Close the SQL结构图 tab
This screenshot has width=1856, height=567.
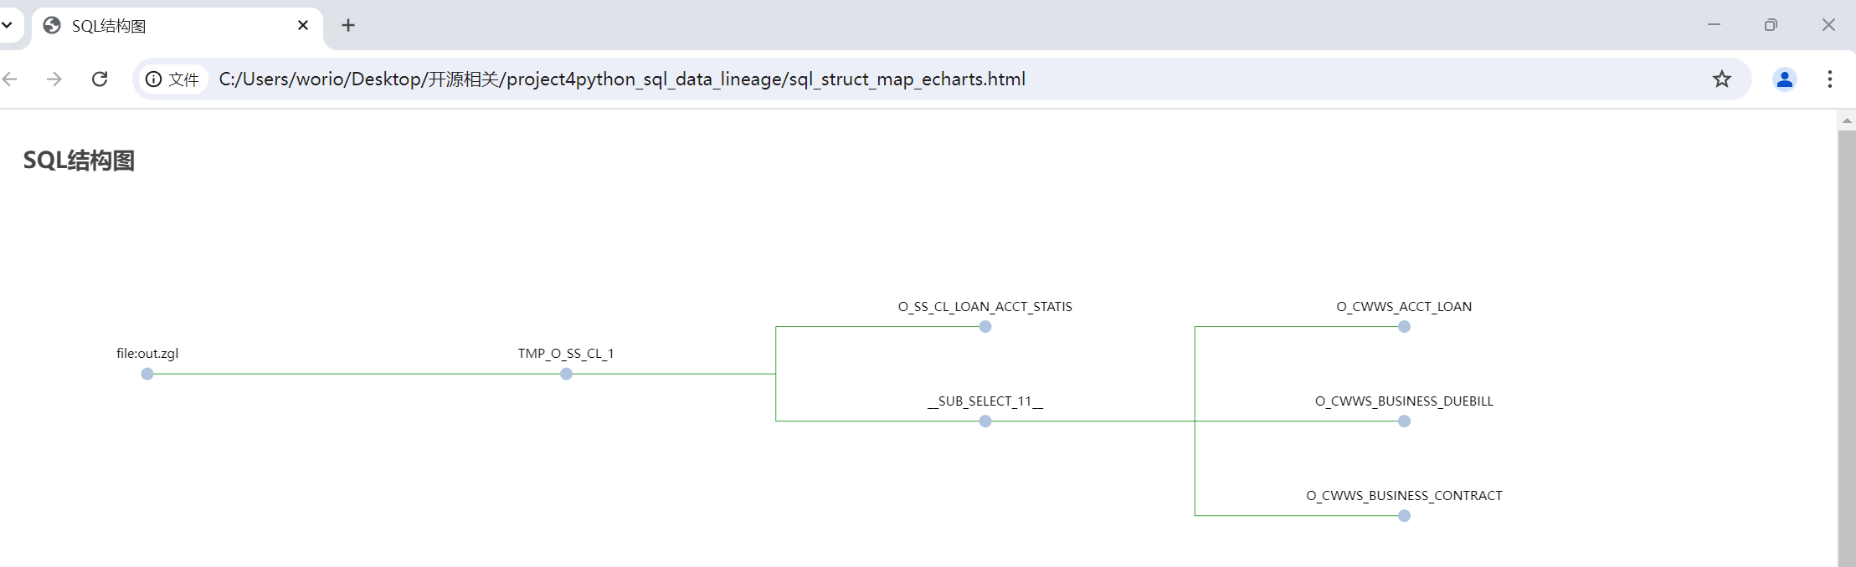point(303,25)
